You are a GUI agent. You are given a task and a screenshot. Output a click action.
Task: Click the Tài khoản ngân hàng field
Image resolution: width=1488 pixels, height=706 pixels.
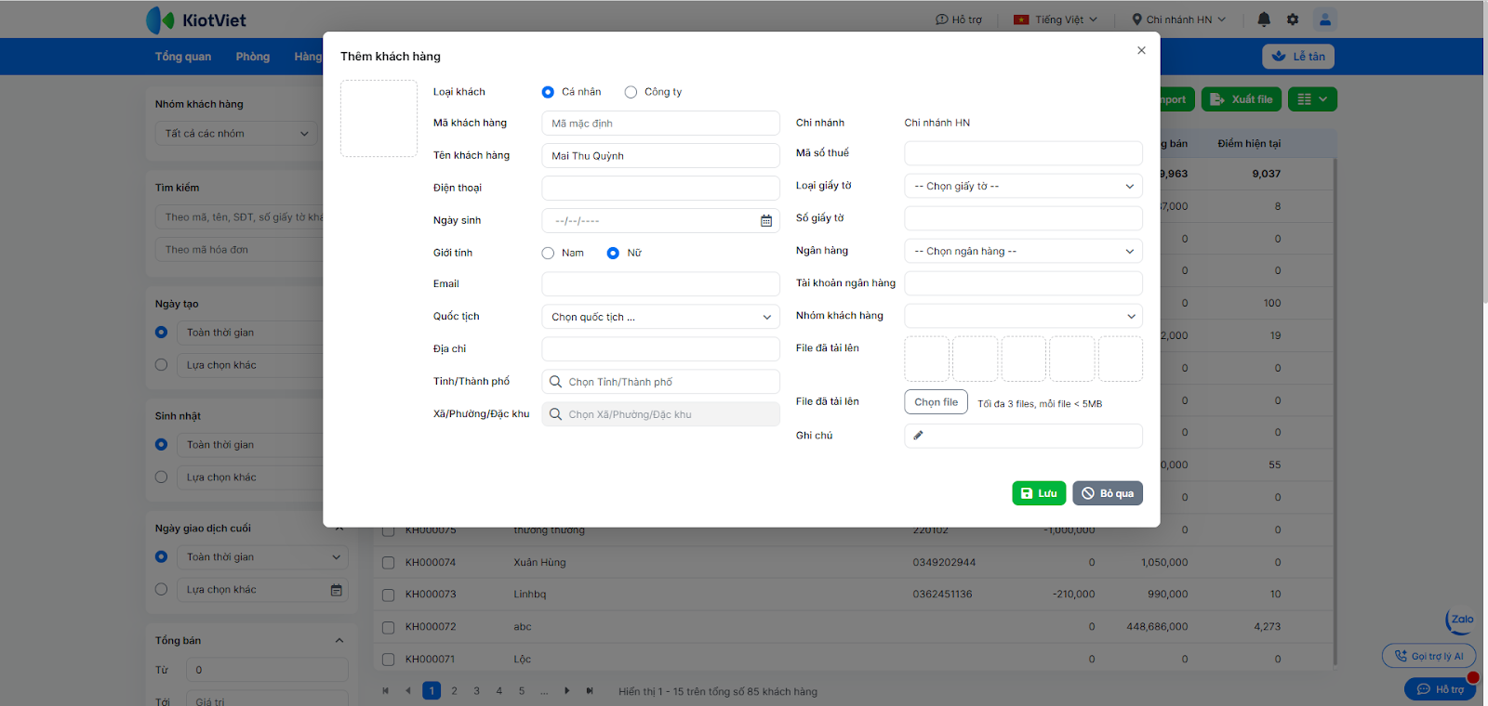[1023, 283]
